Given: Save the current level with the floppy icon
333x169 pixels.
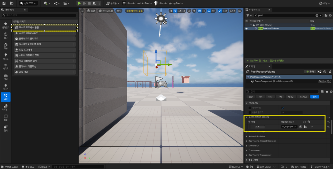Looking at the screenshot, I should [x=4, y=3].
